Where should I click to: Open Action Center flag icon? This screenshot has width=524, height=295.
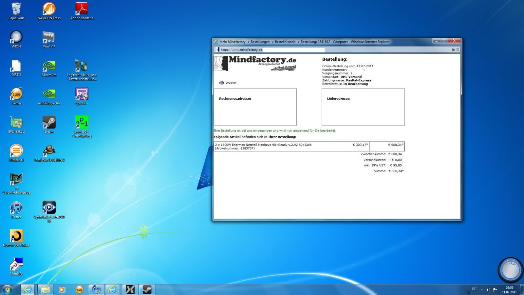pyautogui.click(x=495, y=290)
